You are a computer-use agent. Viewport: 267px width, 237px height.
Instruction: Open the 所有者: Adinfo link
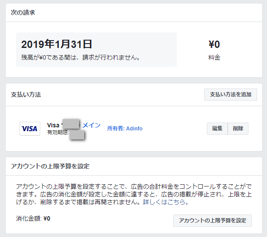point(125,129)
